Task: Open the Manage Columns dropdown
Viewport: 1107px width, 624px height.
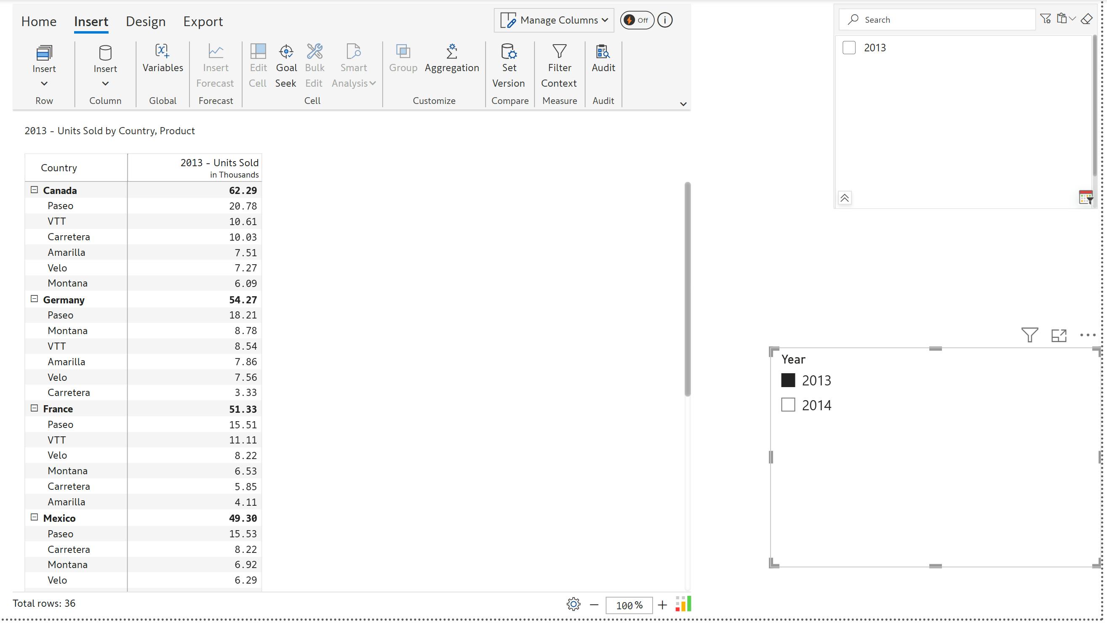Action: pos(554,20)
